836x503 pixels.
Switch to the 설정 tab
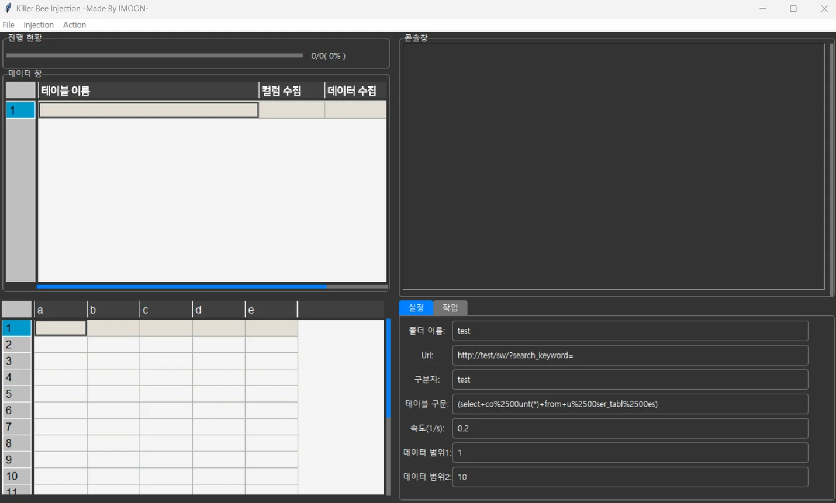[416, 307]
